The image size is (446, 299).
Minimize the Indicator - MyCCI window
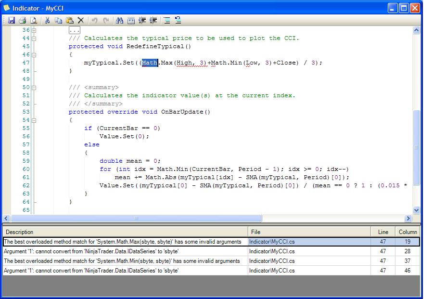point(393,8)
